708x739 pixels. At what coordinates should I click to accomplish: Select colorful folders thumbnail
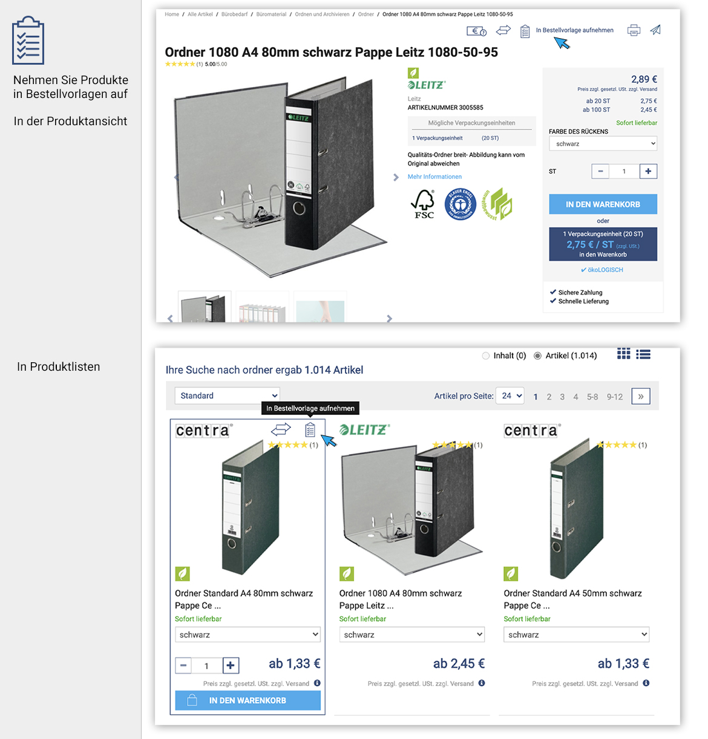point(263,307)
